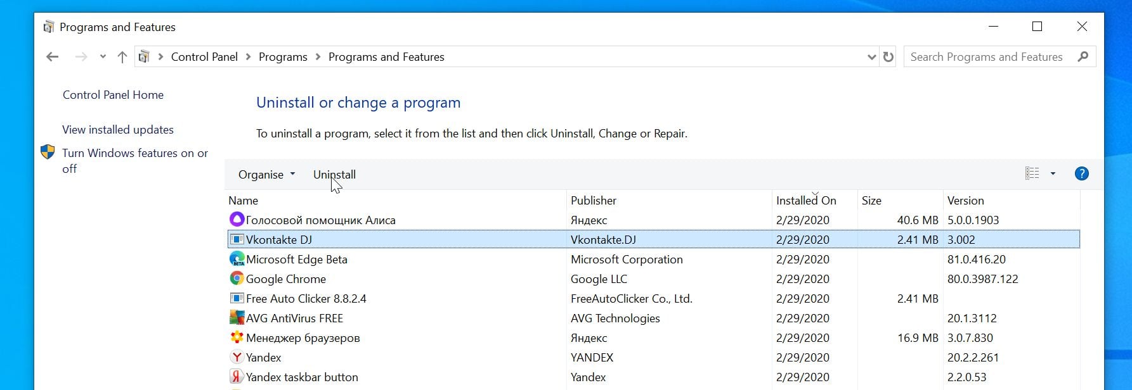Screen dimensions: 1132x390
Task: Select the Yandex program name
Action: (263, 358)
